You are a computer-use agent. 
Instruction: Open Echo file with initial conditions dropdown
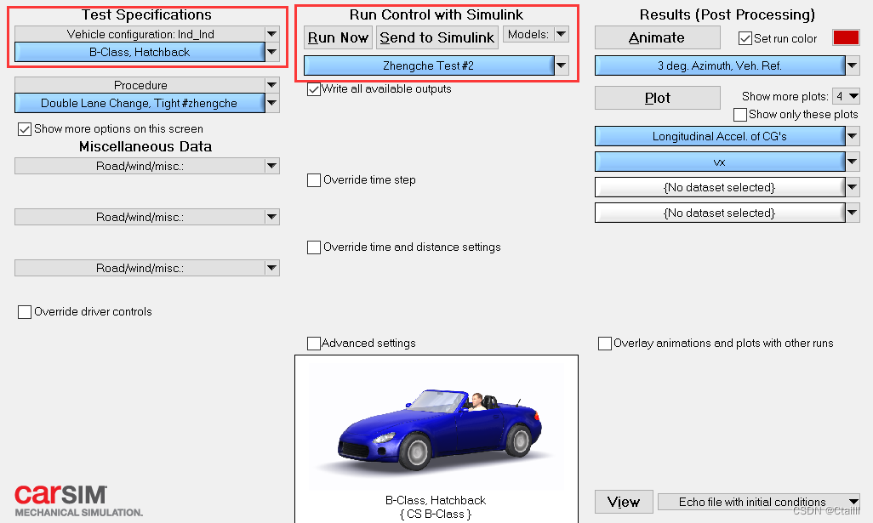pyautogui.click(x=759, y=502)
